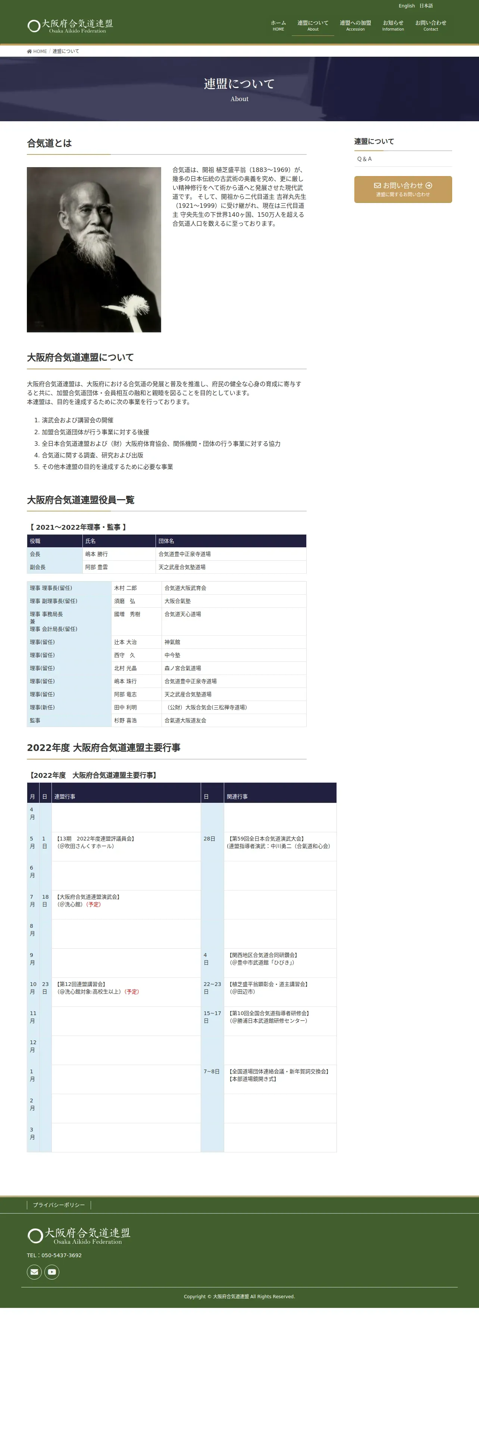Select the 天之武産合気塾道場 cell in 副会長 row
Image resolution: width=479 pixels, height=1437 pixels.
(231, 567)
